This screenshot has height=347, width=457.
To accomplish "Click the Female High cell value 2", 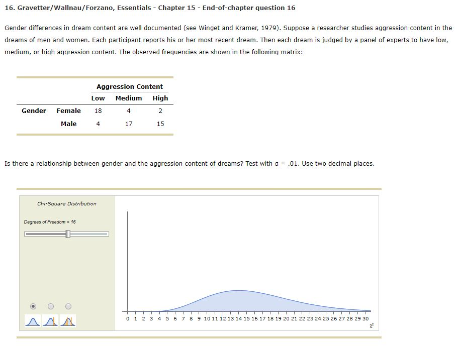I will [160, 111].
